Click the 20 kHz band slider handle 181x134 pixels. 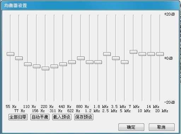[x=160, y=54]
